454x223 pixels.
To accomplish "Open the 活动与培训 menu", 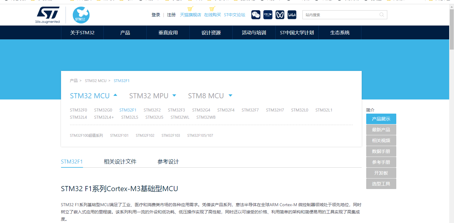I will tap(254, 32).
